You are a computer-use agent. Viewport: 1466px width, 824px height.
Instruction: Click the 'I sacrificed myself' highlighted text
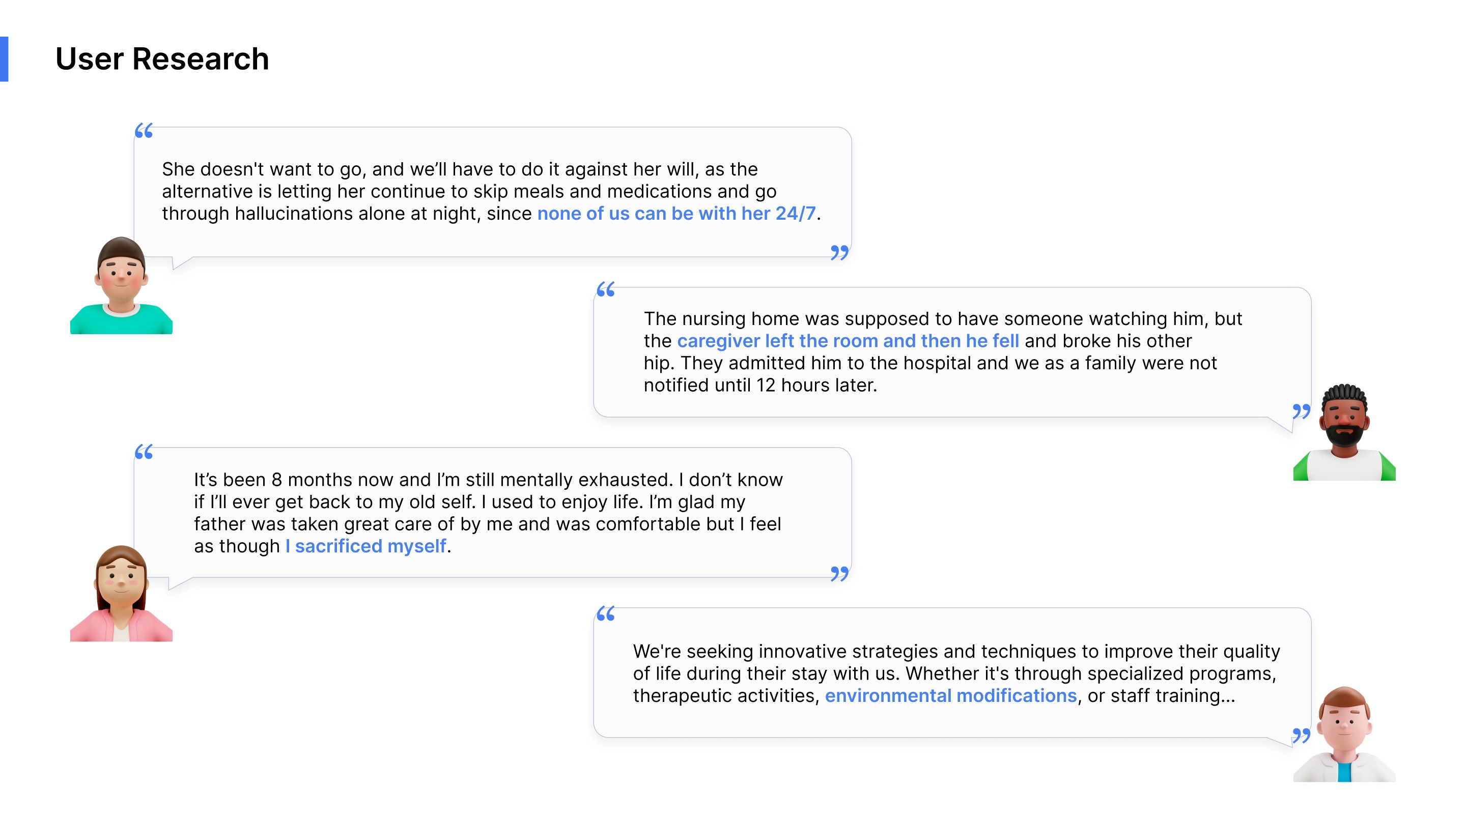[365, 546]
